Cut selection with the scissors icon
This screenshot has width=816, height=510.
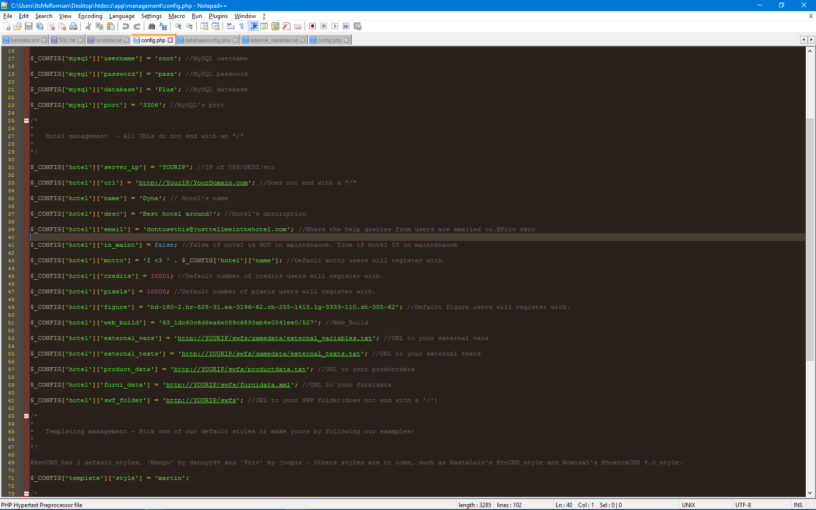tap(88, 26)
